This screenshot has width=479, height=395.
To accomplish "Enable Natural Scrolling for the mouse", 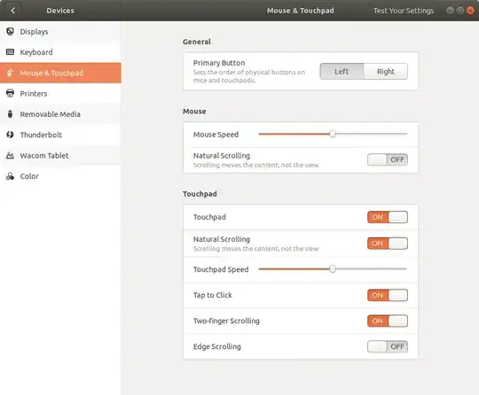I will pyautogui.click(x=388, y=159).
